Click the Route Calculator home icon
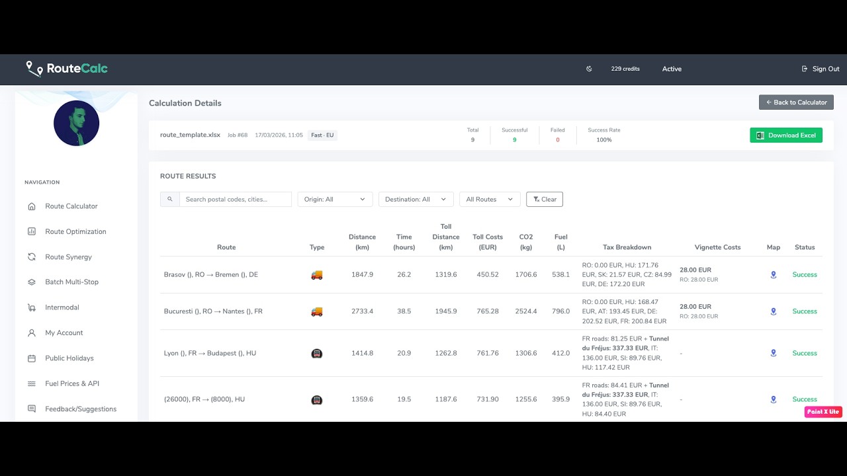 click(x=32, y=206)
